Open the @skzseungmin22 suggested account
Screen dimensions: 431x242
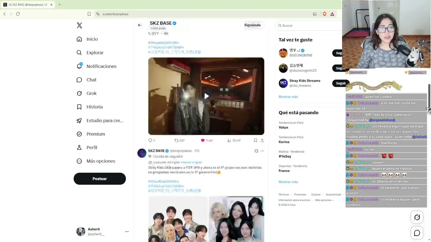click(x=303, y=70)
